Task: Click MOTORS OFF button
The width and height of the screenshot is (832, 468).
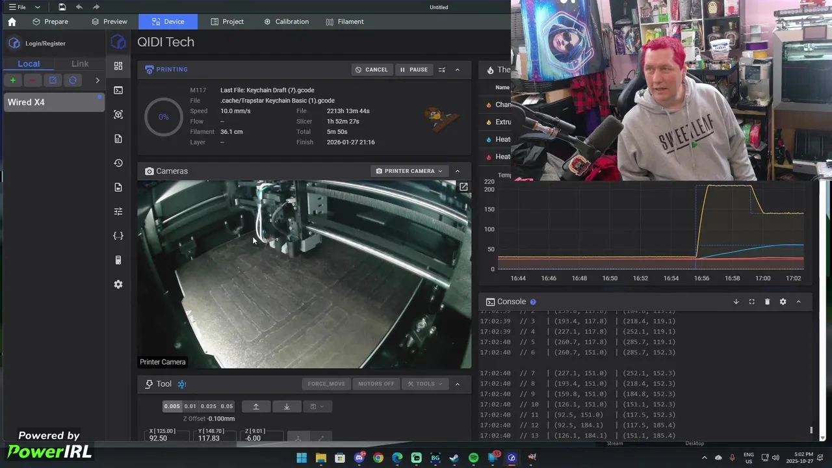Action: (376, 383)
